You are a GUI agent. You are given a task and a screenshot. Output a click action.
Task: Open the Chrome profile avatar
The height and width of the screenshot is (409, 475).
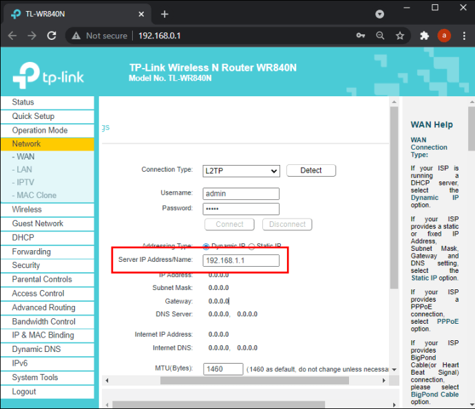click(x=444, y=36)
